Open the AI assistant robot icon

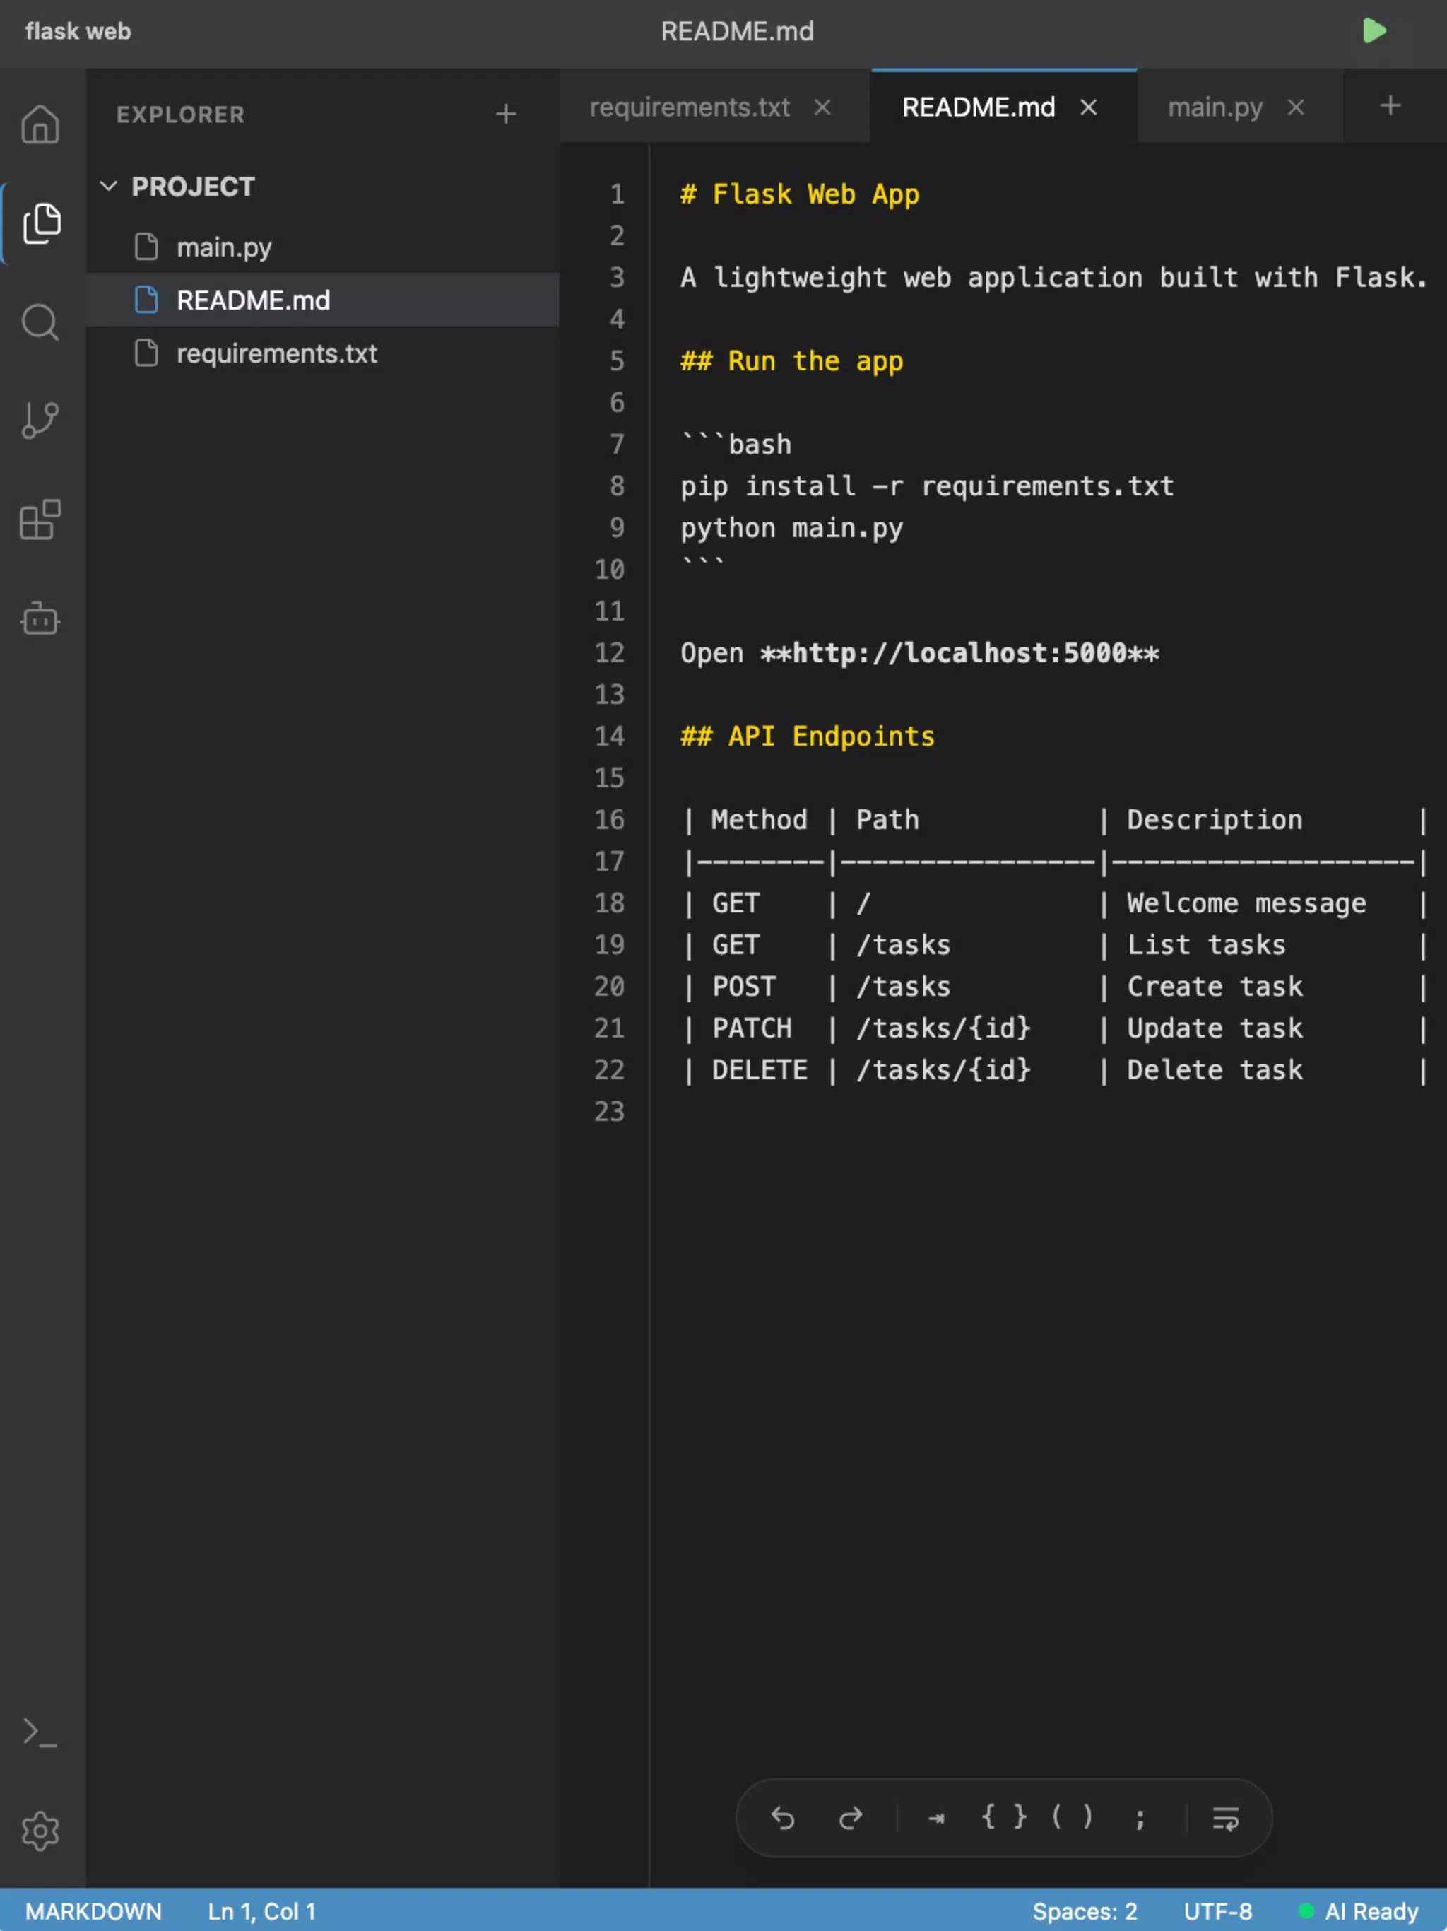40,618
